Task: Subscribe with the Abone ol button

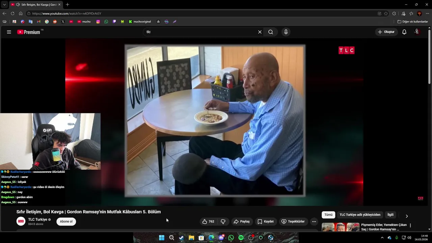Action: click(66, 221)
